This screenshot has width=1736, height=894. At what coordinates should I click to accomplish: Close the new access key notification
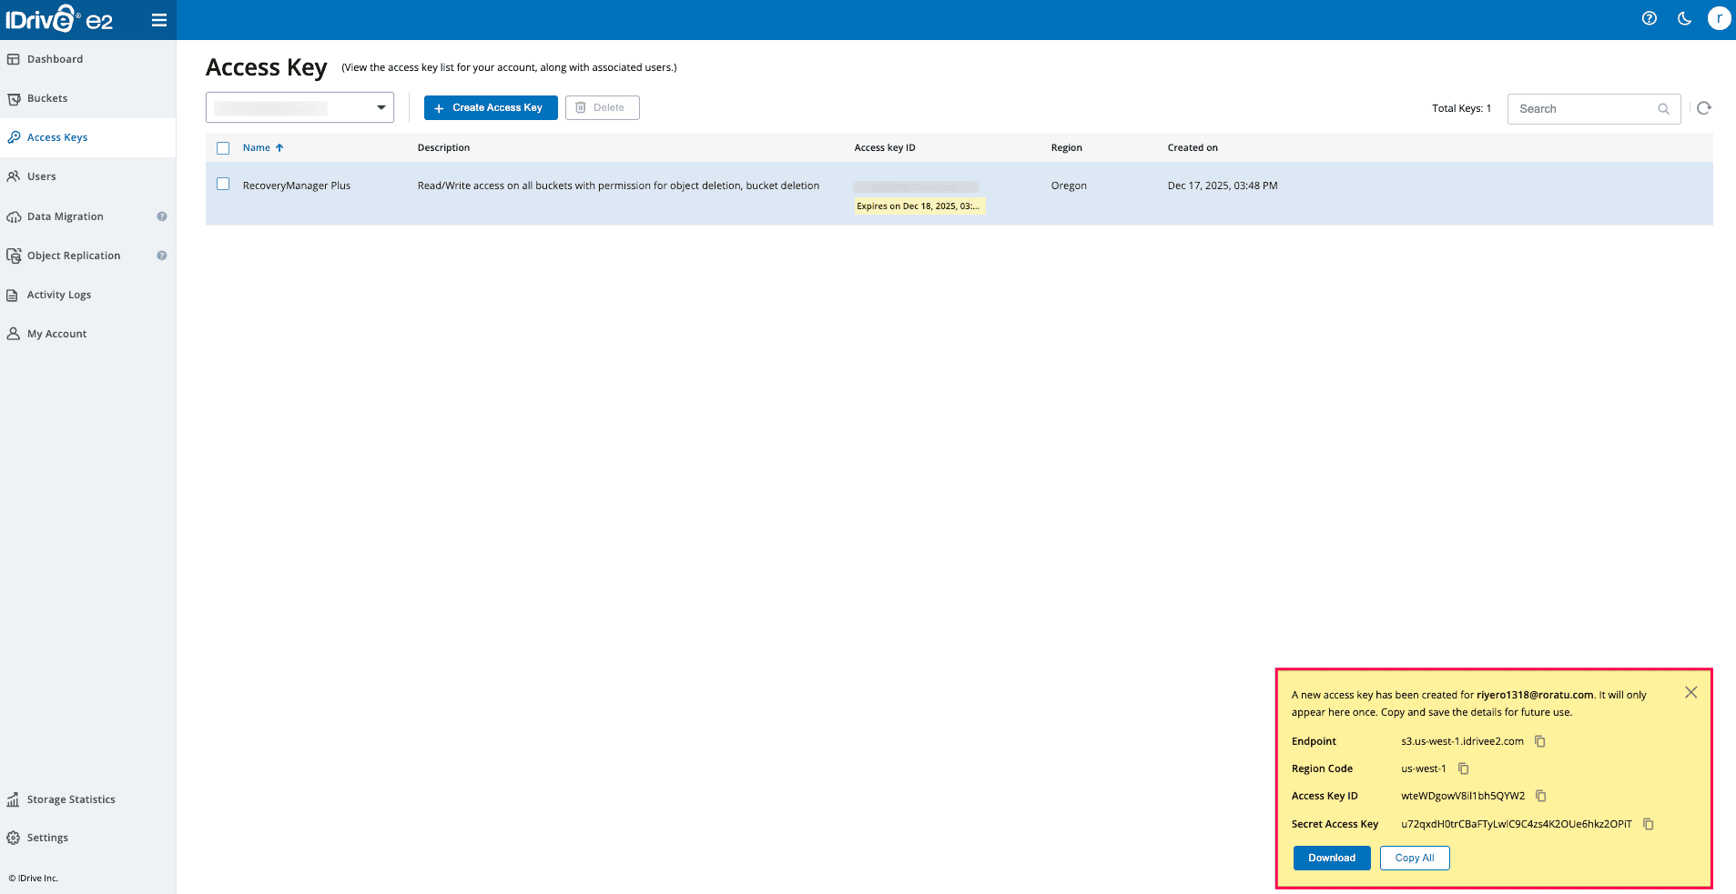click(x=1690, y=692)
